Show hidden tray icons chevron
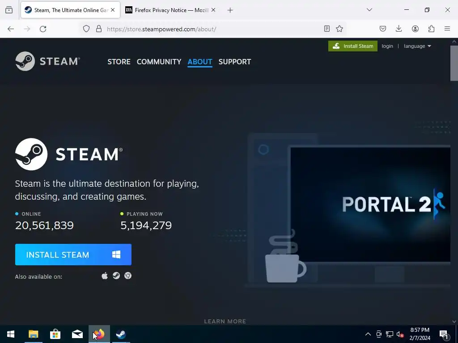This screenshot has width=458, height=343. (x=368, y=334)
